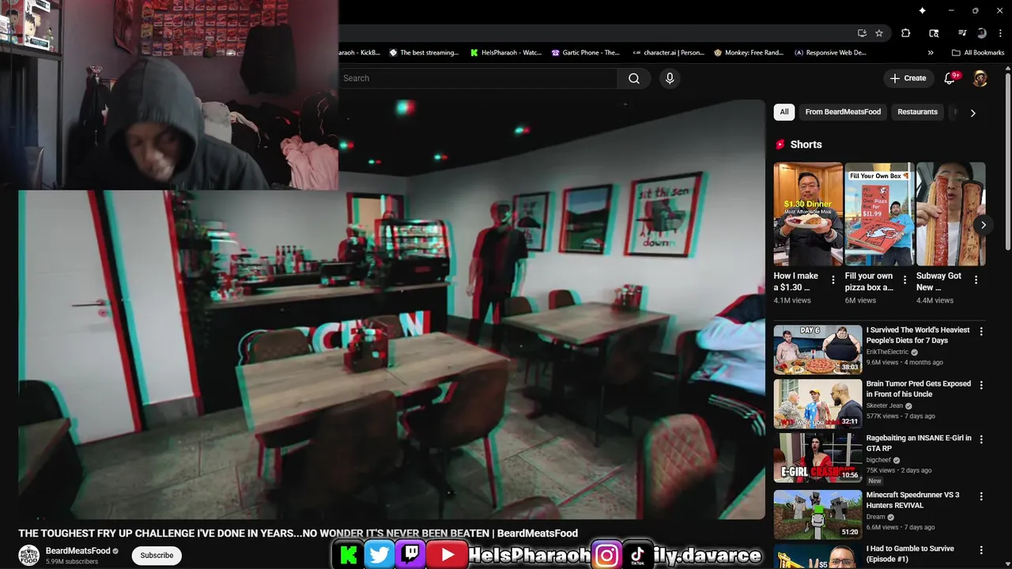The image size is (1012, 569).
Task: Click the main video player
Action: 391,309
